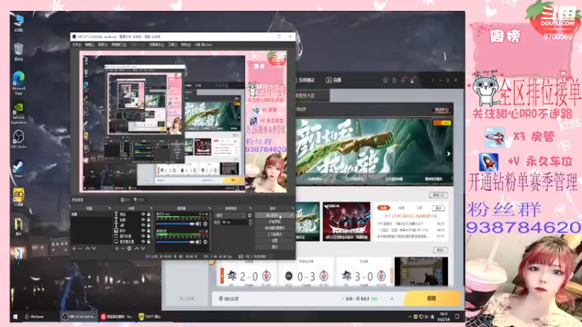Mute the Desktop Audio speaker icon
The image size is (582, 327).
click(x=198, y=242)
